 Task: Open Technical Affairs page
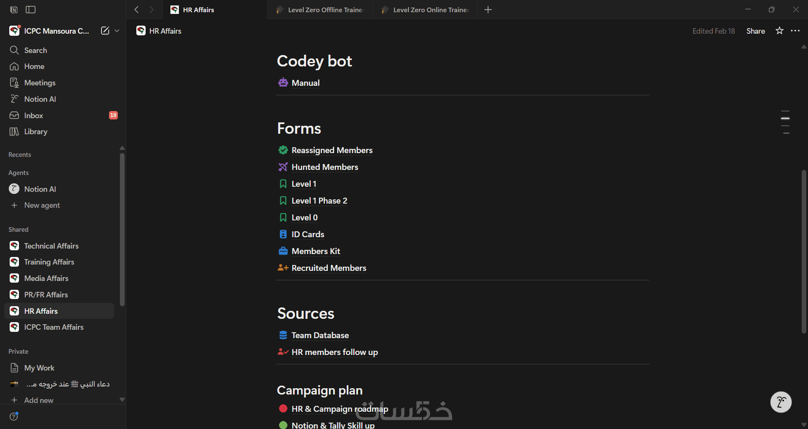click(x=59, y=246)
